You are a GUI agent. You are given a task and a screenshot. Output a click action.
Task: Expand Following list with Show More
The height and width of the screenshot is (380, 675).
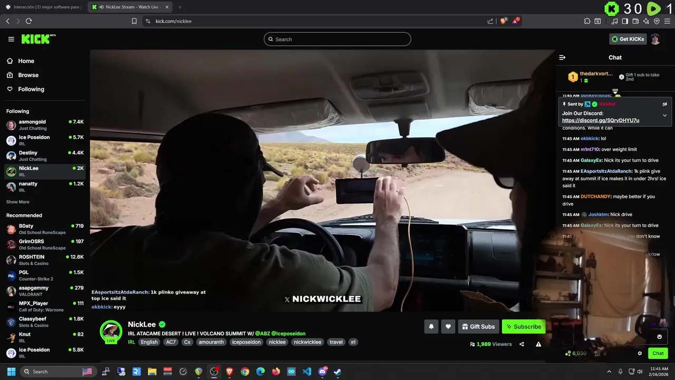18,202
